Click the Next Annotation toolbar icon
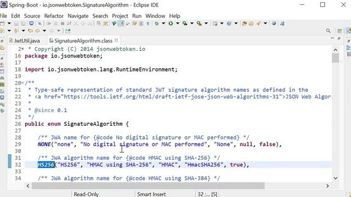 point(2,31)
